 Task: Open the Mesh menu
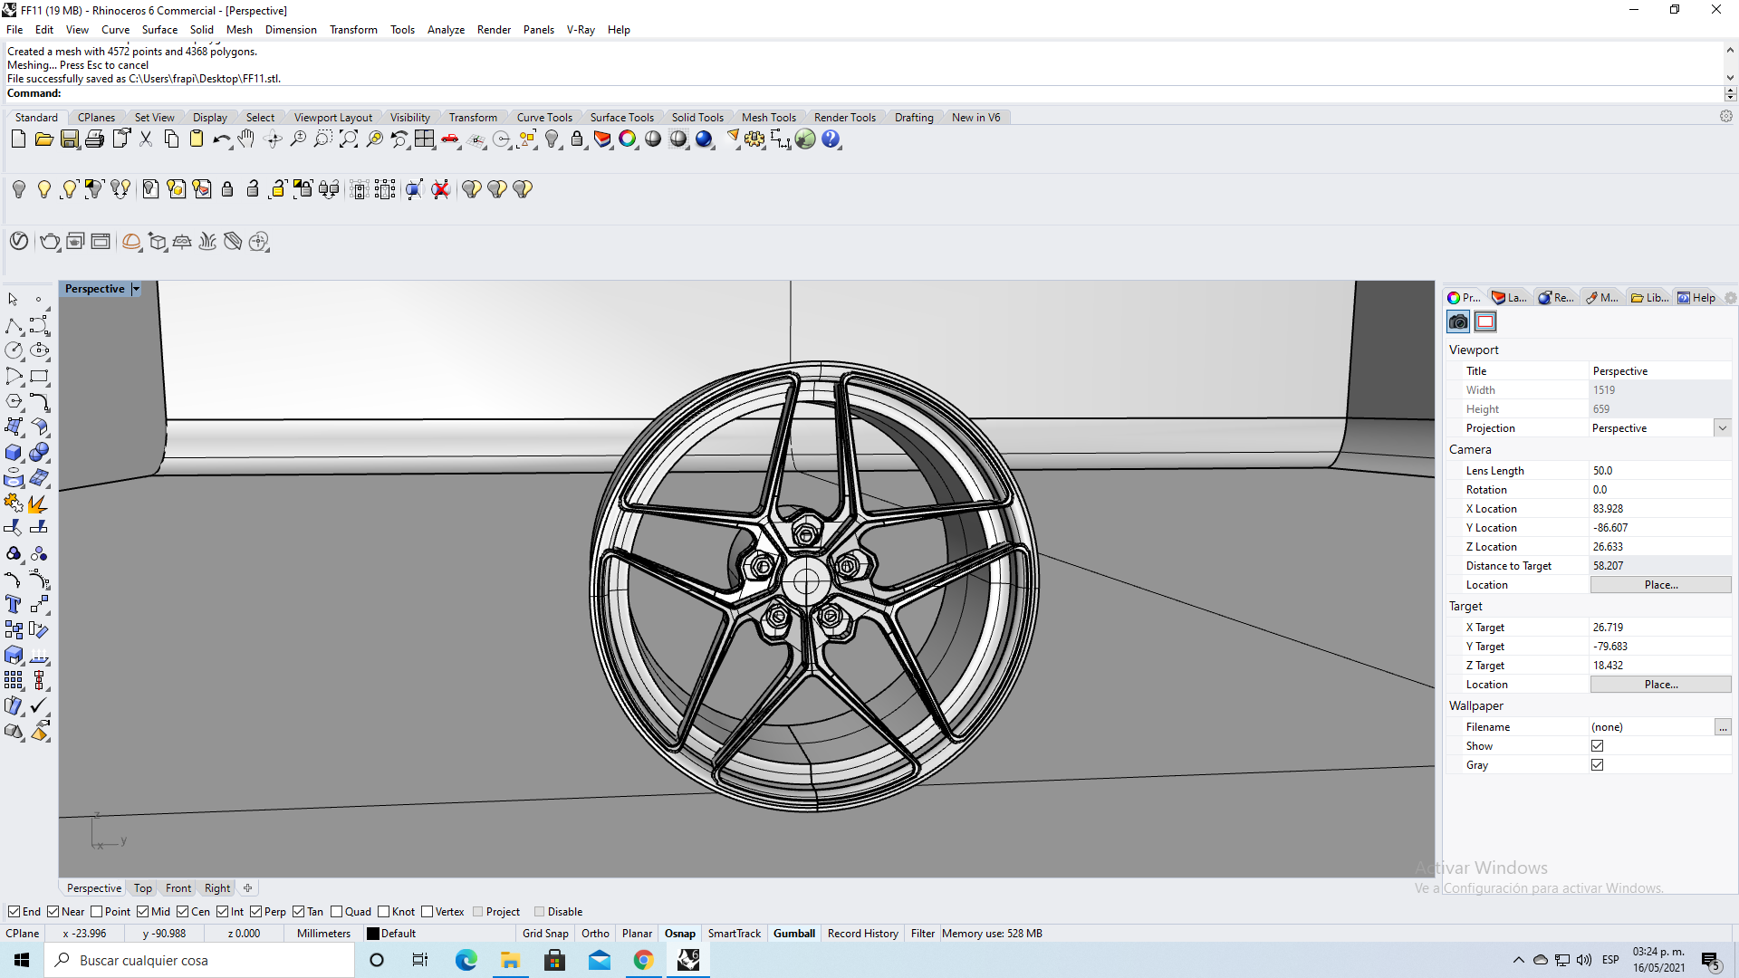pyautogui.click(x=239, y=30)
